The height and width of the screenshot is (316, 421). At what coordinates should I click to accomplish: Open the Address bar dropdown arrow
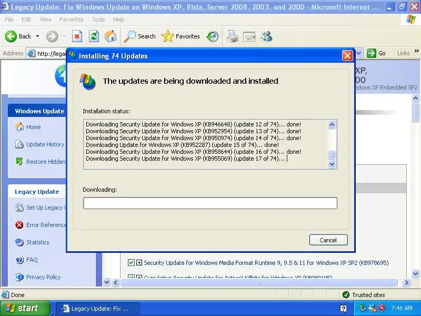[359, 54]
